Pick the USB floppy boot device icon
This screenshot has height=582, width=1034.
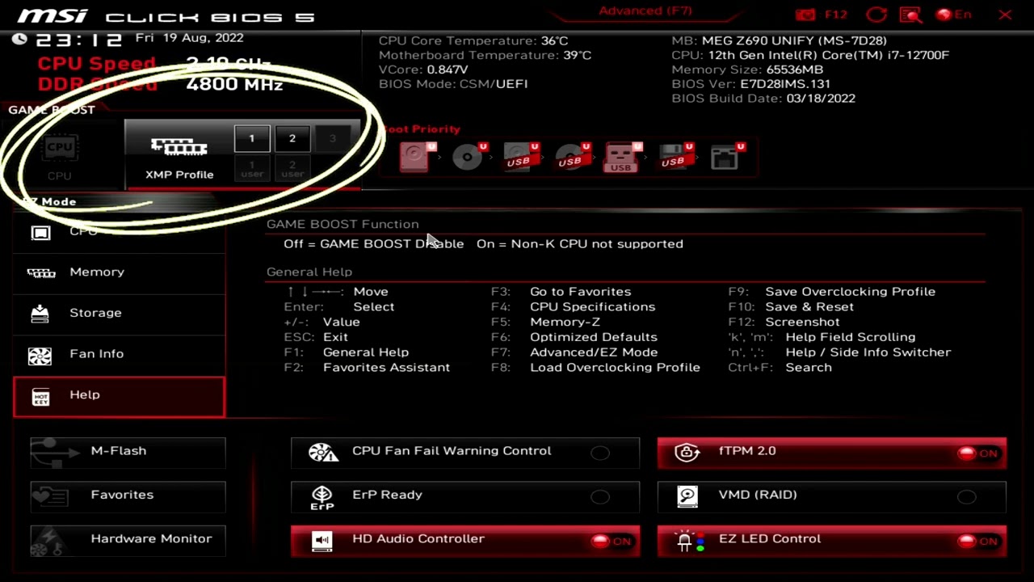coord(676,157)
